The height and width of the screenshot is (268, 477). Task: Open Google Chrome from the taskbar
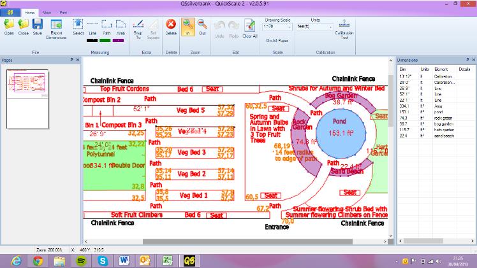coord(38,261)
